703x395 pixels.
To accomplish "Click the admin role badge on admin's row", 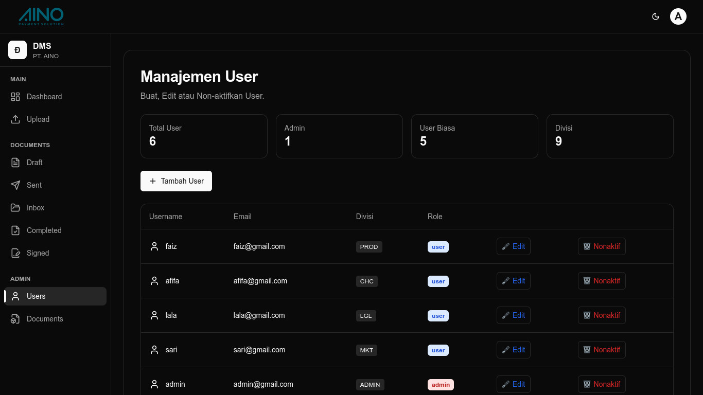I will pos(441,384).
